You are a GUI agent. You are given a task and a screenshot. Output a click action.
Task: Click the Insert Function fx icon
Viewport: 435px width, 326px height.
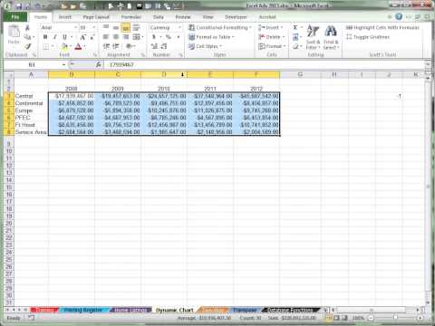[99, 64]
